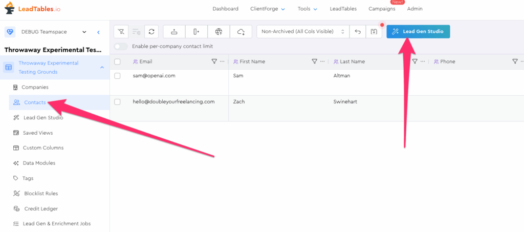Open the Non-Archived view dropdown
The width and height of the screenshot is (524, 232).
(x=303, y=32)
